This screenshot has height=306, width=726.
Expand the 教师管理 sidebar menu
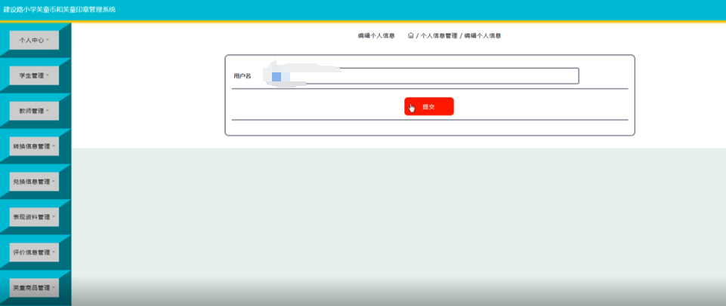pyautogui.click(x=34, y=111)
